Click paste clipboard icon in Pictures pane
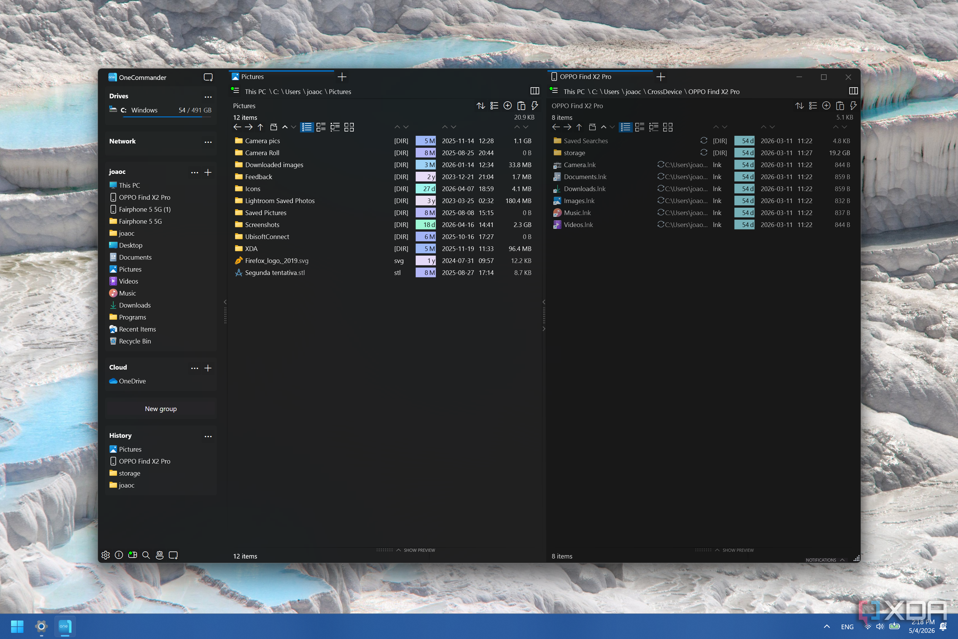Image resolution: width=958 pixels, height=639 pixels. coord(521,106)
